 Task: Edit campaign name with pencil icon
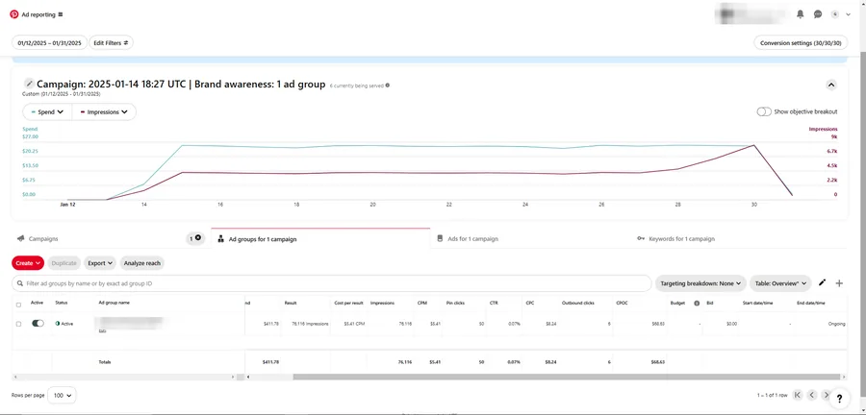[29, 84]
